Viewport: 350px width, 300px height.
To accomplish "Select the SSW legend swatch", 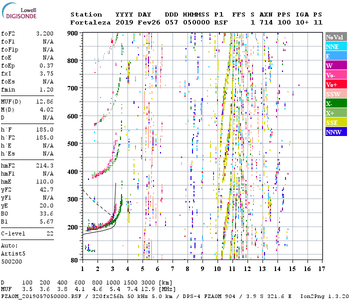I will [x=336, y=94].
